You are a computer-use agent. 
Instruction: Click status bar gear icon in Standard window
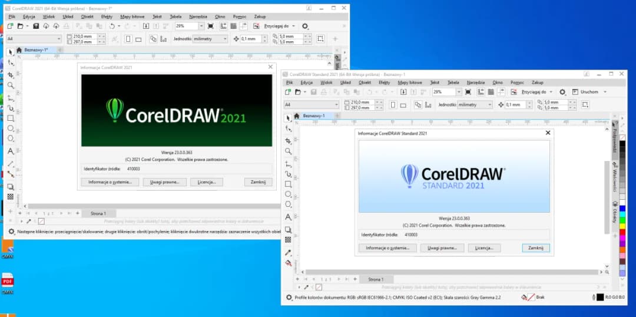click(x=289, y=298)
